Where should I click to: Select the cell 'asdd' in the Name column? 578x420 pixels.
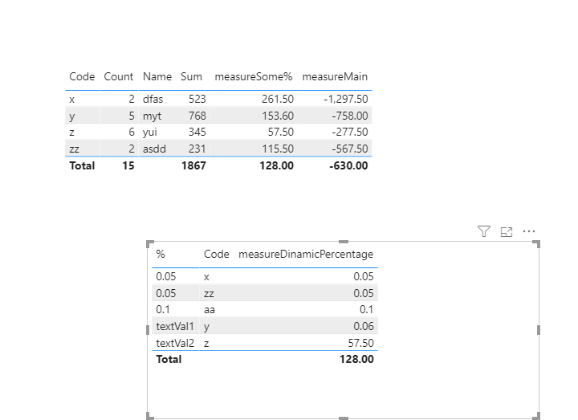click(154, 149)
